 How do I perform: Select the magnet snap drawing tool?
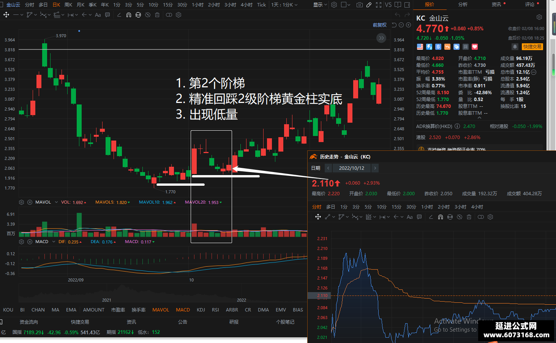tap(129, 15)
